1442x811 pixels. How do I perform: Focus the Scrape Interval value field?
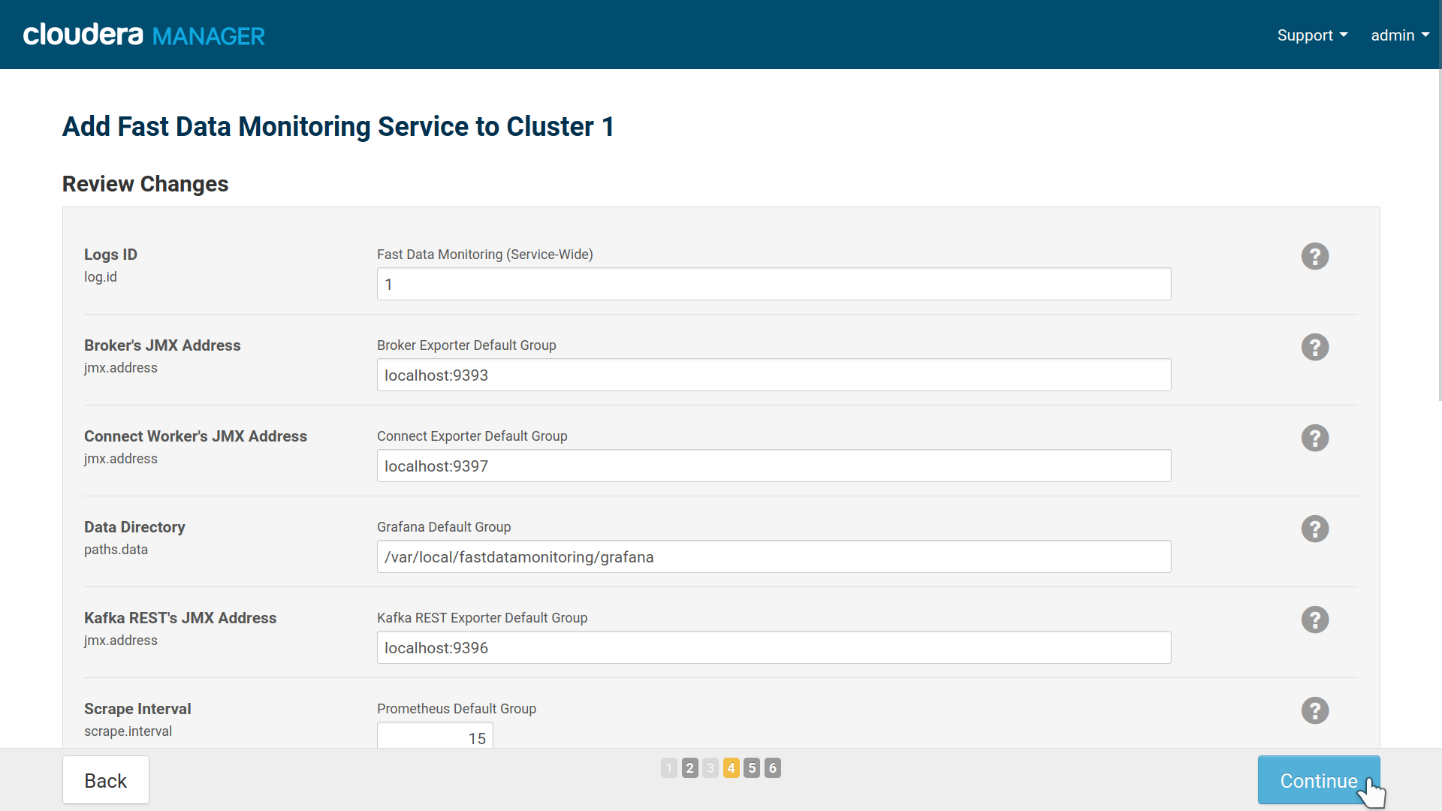pos(435,736)
